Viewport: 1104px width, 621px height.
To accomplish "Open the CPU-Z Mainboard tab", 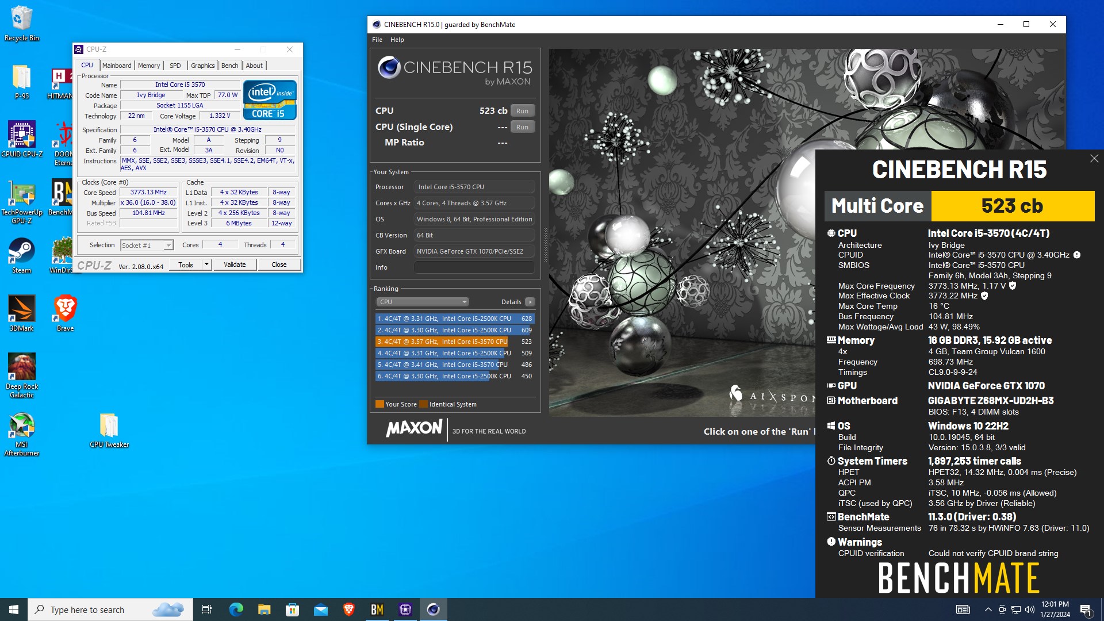I will pos(117,66).
